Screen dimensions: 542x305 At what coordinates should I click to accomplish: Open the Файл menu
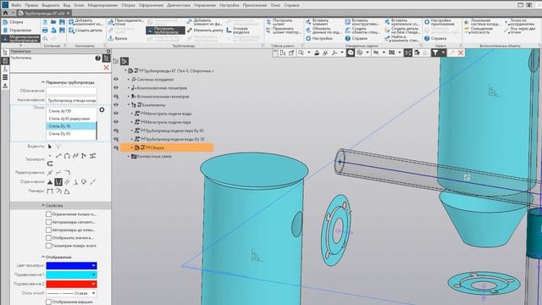pos(16,5)
